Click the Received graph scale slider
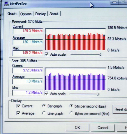Viewport: 127px width, 134px height. (x=86, y=54)
